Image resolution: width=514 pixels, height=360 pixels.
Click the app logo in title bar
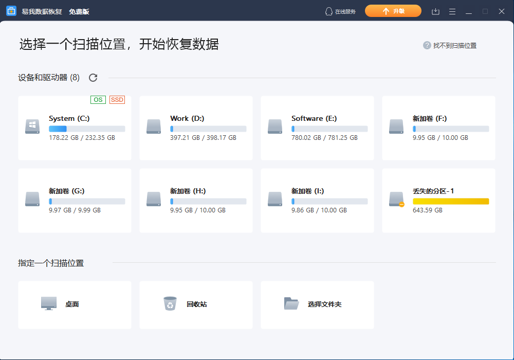click(x=11, y=11)
